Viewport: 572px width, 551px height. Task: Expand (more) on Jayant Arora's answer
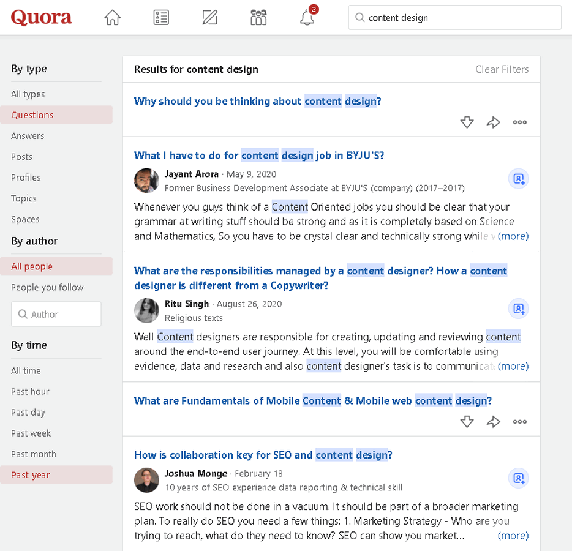(x=513, y=236)
